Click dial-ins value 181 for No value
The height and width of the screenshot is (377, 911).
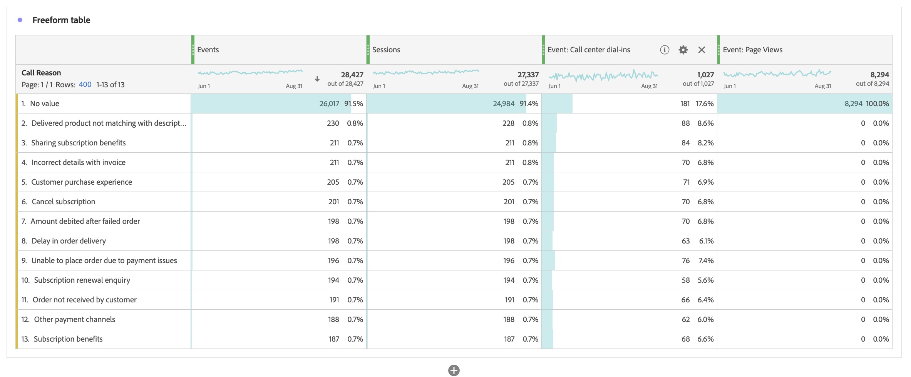click(685, 103)
